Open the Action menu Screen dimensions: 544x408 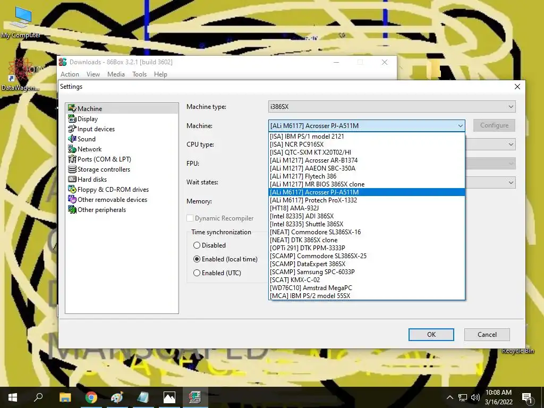(x=70, y=74)
